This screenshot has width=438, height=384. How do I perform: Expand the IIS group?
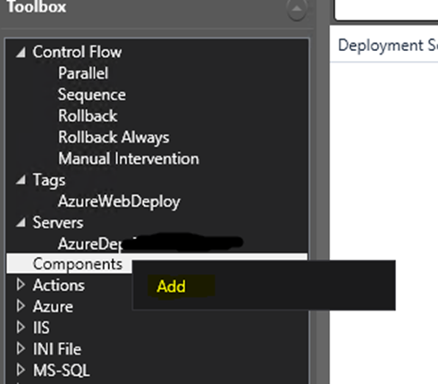tap(21, 328)
